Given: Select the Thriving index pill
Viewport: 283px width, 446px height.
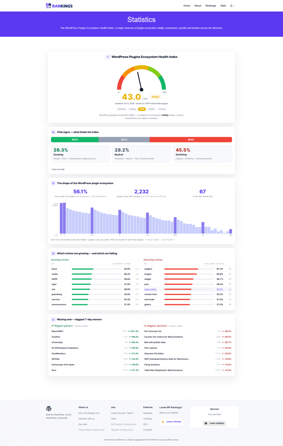Looking at the screenshot, I should coord(162,109).
